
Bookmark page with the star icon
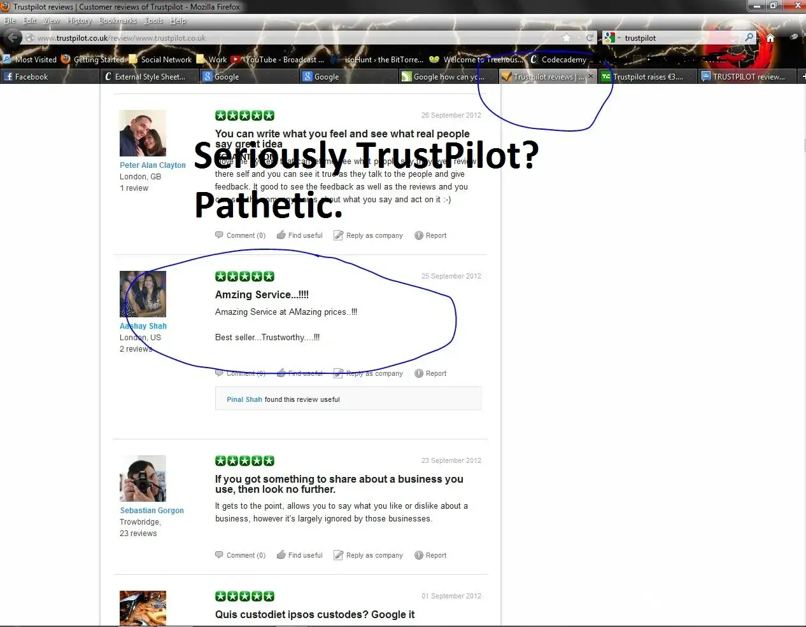[567, 38]
